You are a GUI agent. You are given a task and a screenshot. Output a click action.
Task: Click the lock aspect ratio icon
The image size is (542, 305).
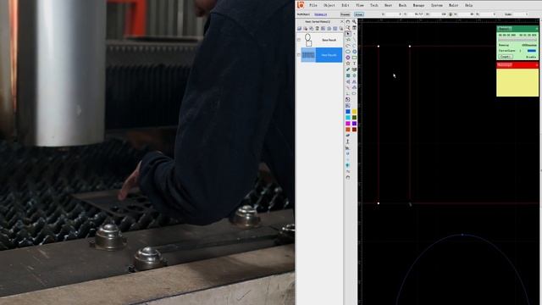[x=451, y=14]
